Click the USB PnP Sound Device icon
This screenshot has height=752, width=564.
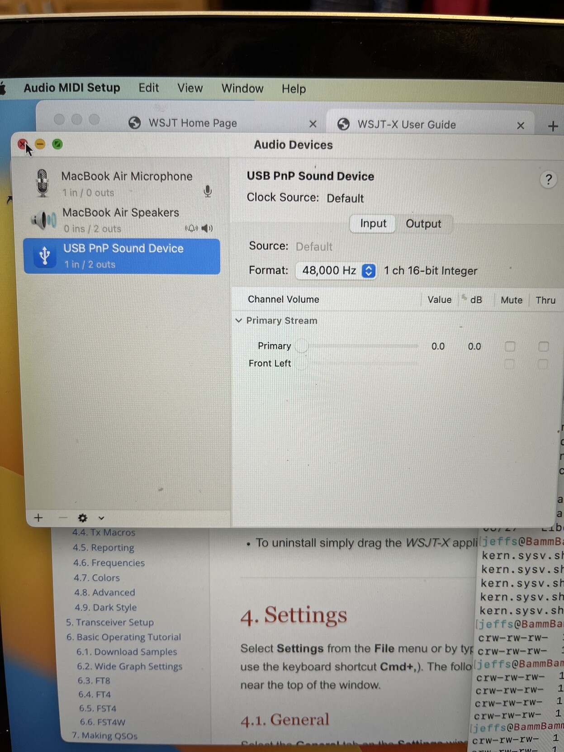(x=44, y=256)
